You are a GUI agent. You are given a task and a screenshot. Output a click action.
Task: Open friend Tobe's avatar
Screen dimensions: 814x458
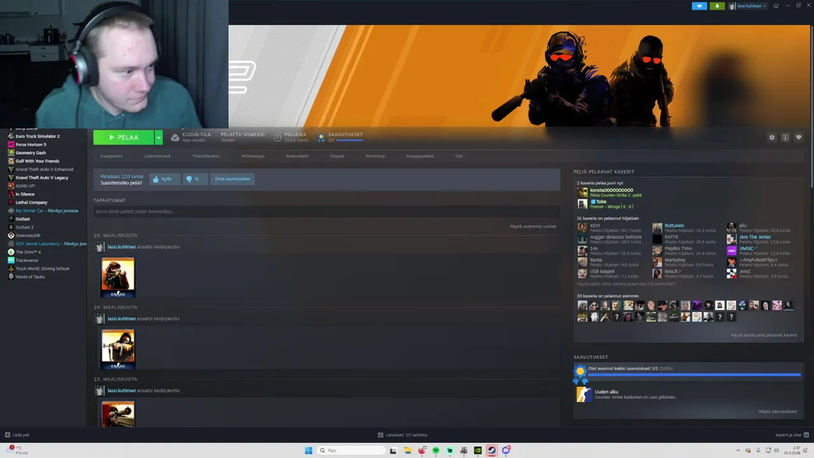coord(582,204)
